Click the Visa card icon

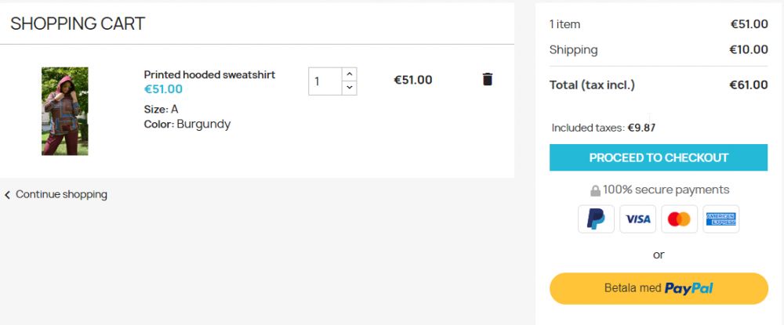pos(638,219)
